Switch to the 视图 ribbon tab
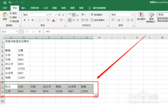Viewport: 168px width, 108px height. [x=72, y=8]
